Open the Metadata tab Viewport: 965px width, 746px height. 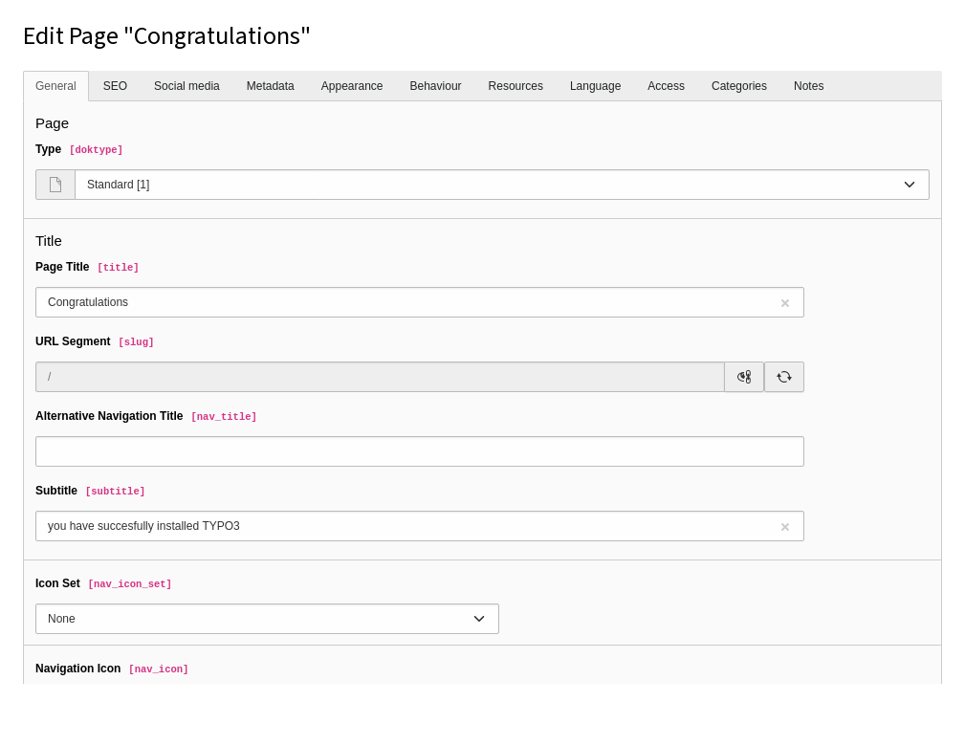pyautogui.click(x=270, y=86)
